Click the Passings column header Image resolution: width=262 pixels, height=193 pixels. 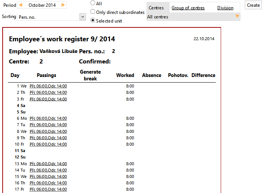(x=47, y=75)
